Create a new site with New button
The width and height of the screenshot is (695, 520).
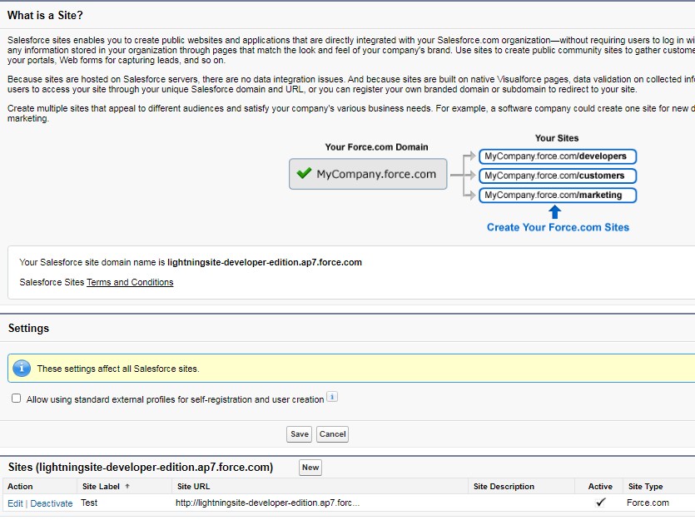310,468
